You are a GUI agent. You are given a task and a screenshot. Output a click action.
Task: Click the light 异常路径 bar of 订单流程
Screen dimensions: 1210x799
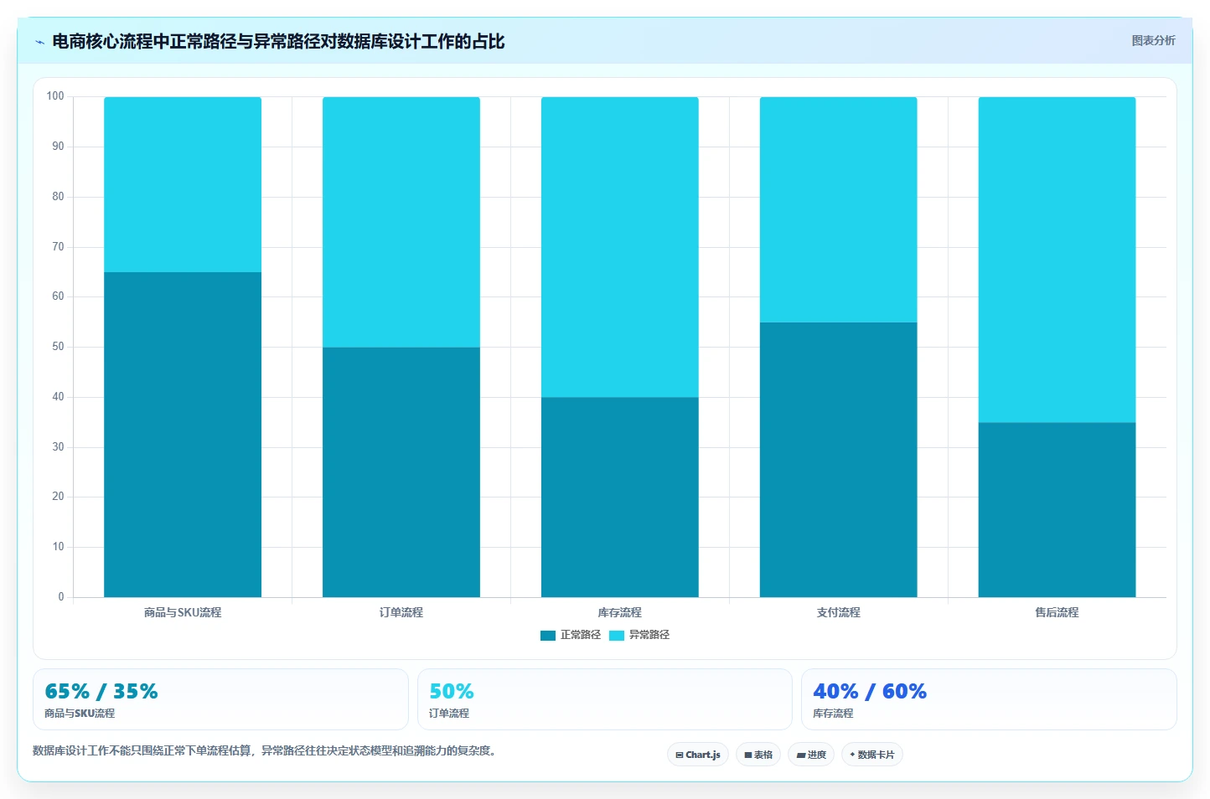tap(401, 222)
